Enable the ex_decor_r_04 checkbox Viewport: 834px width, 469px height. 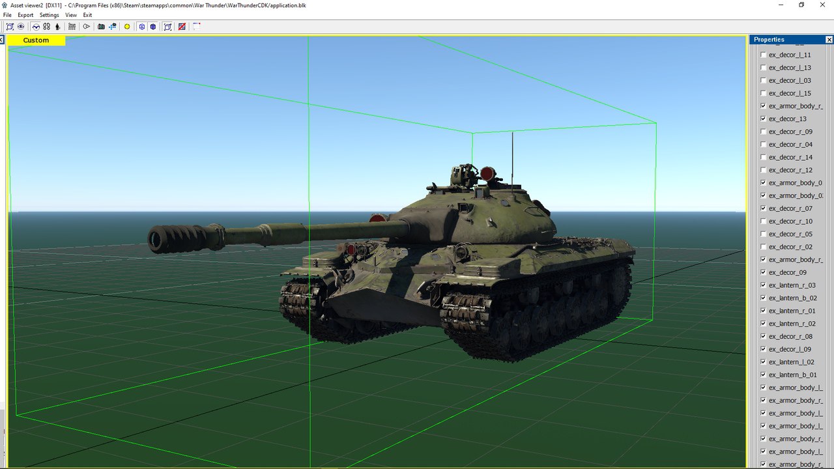point(764,145)
